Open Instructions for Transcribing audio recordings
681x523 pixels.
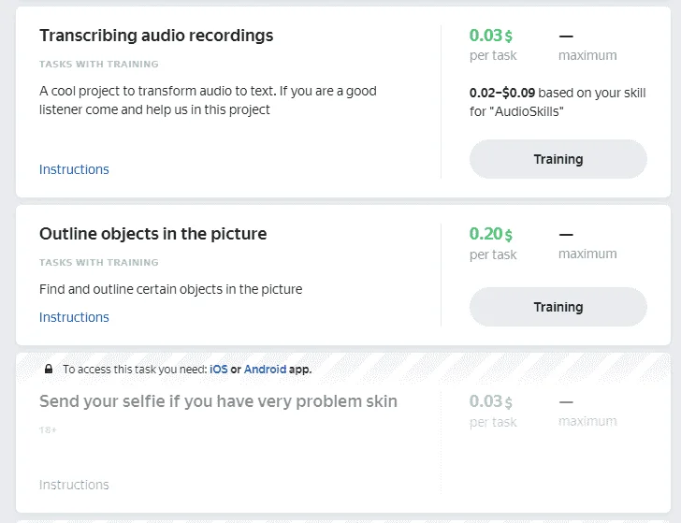click(x=74, y=169)
